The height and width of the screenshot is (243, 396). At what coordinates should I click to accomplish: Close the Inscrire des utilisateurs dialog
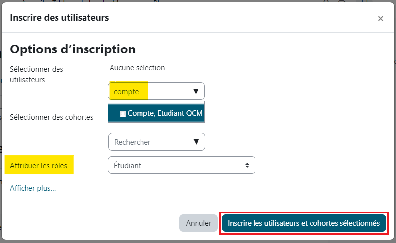380,19
